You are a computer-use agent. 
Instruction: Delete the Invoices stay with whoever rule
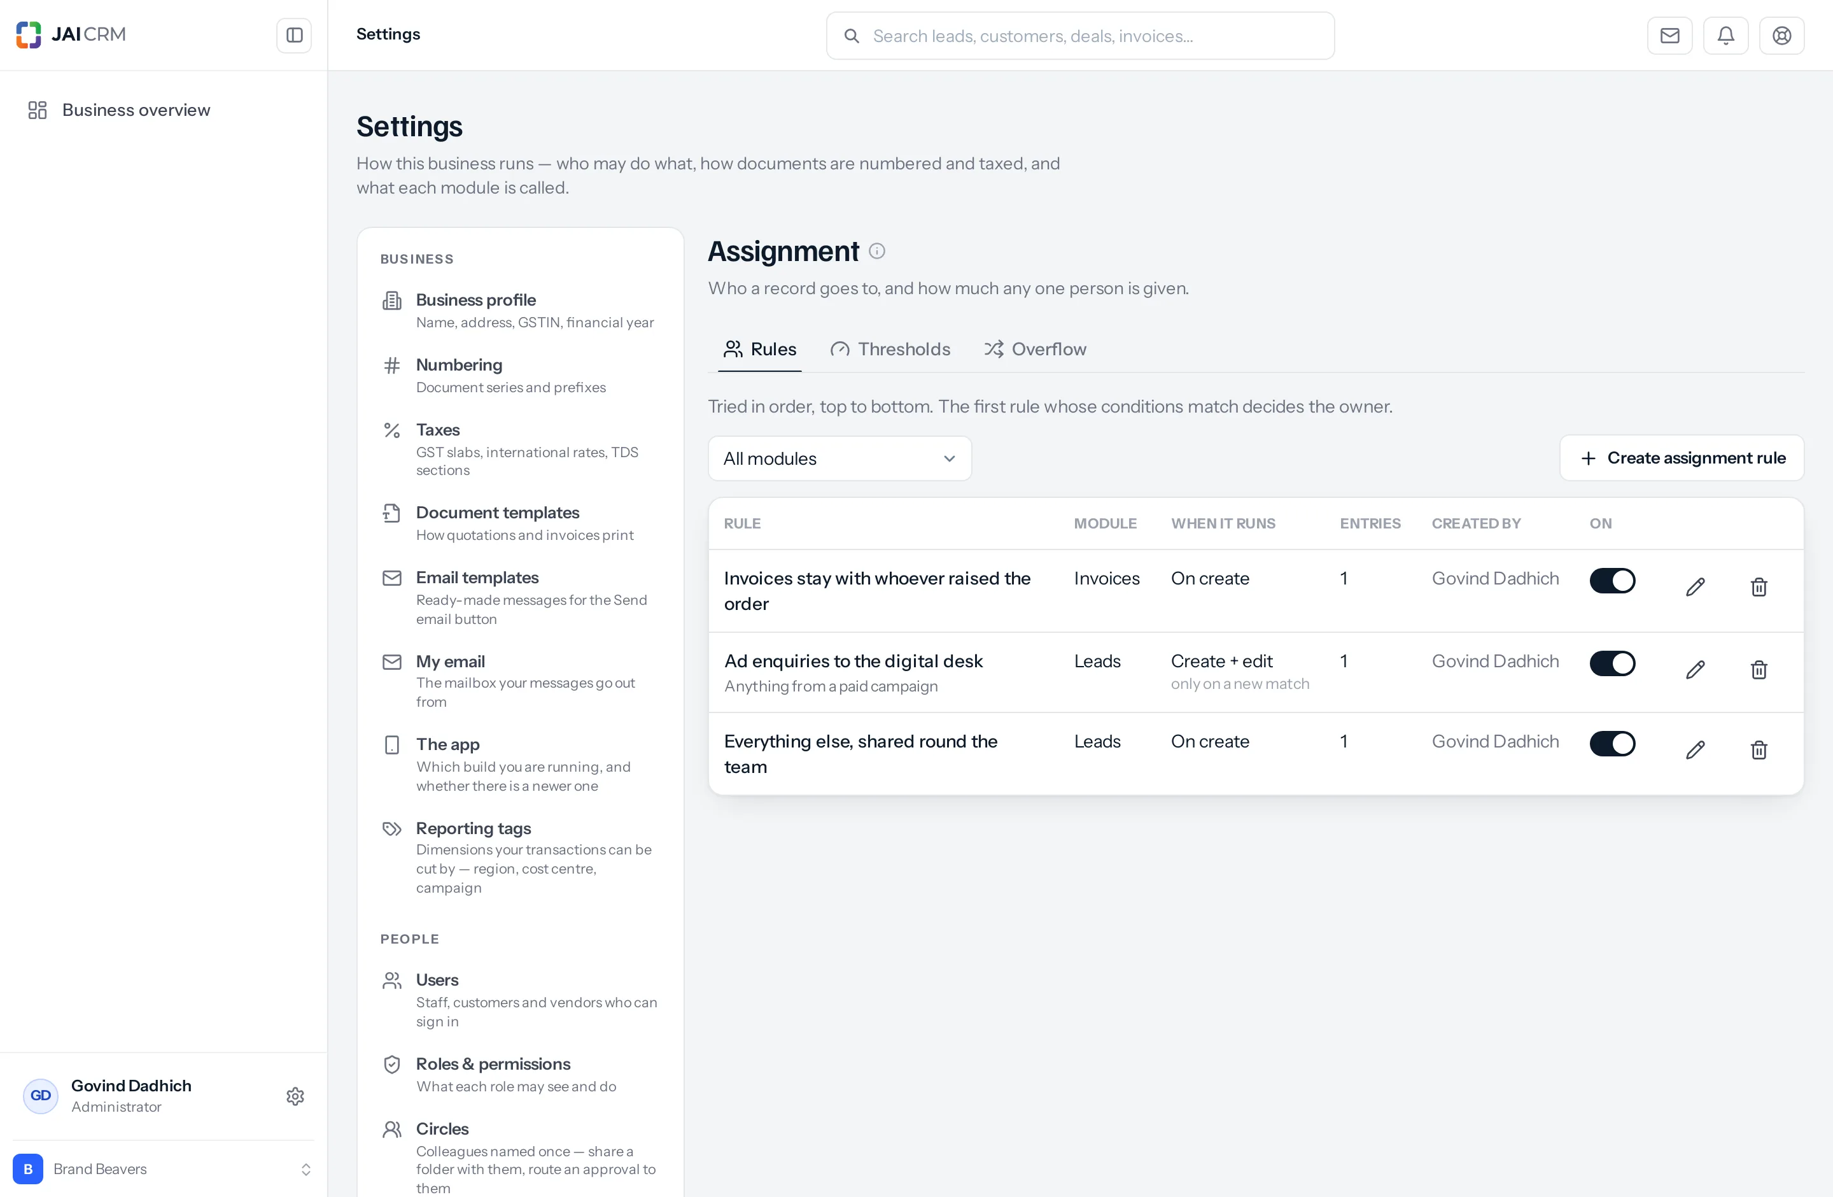click(x=1759, y=587)
